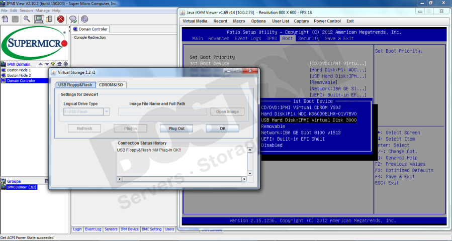This screenshot has width=452, height=241.
Task: Switch to the USB Floppy&Flash tab
Action: pos(75,85)
